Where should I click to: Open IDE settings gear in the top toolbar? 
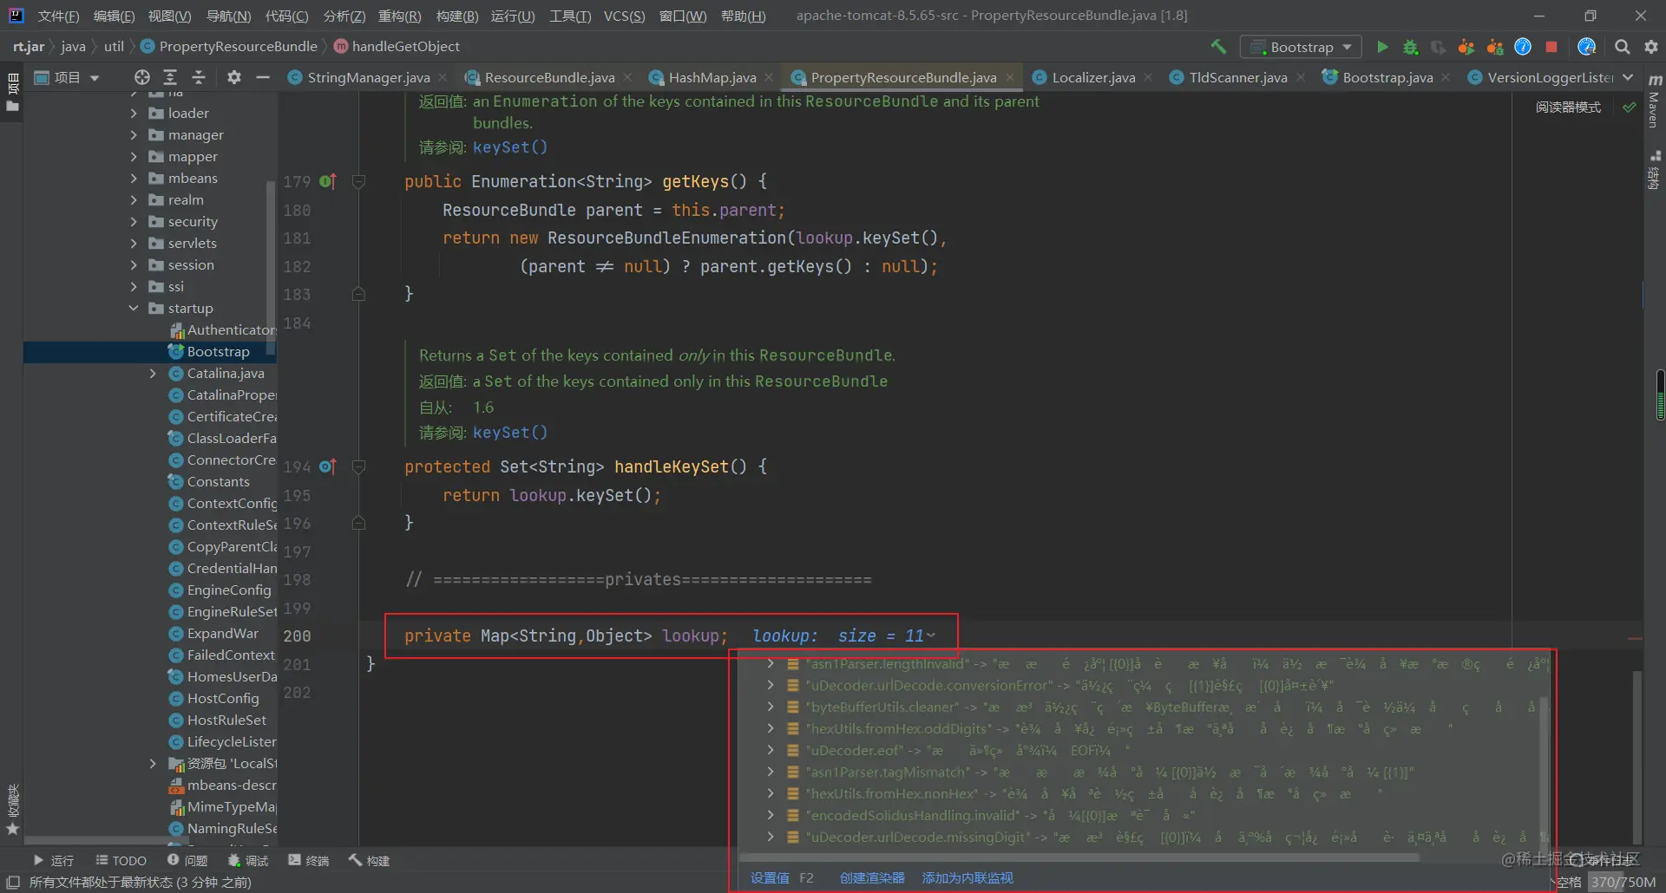pos(1650,47)
